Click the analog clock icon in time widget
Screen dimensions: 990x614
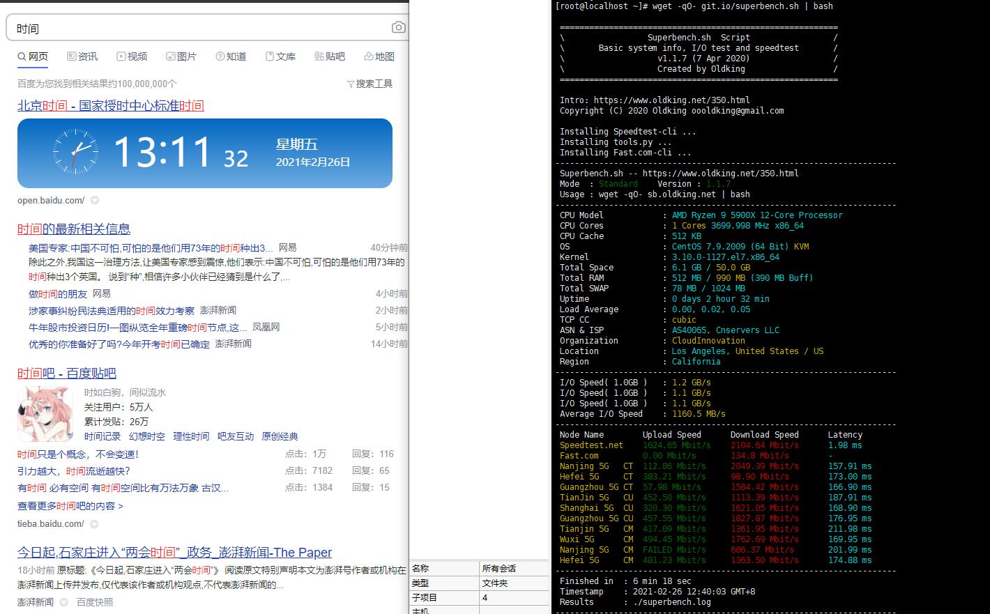[x=75, y=152]
